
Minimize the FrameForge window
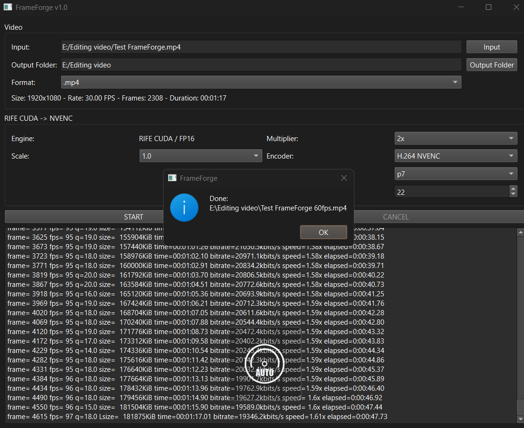[461, 7]
